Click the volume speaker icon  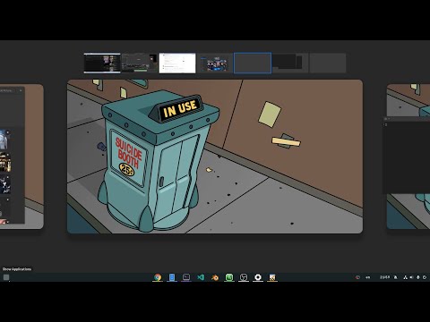pos(411,277)
